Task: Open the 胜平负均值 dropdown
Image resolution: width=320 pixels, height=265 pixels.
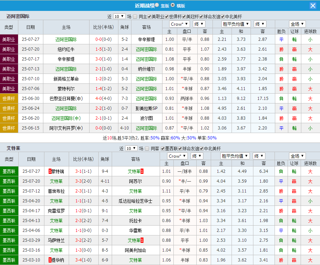Action: [235, 24]
